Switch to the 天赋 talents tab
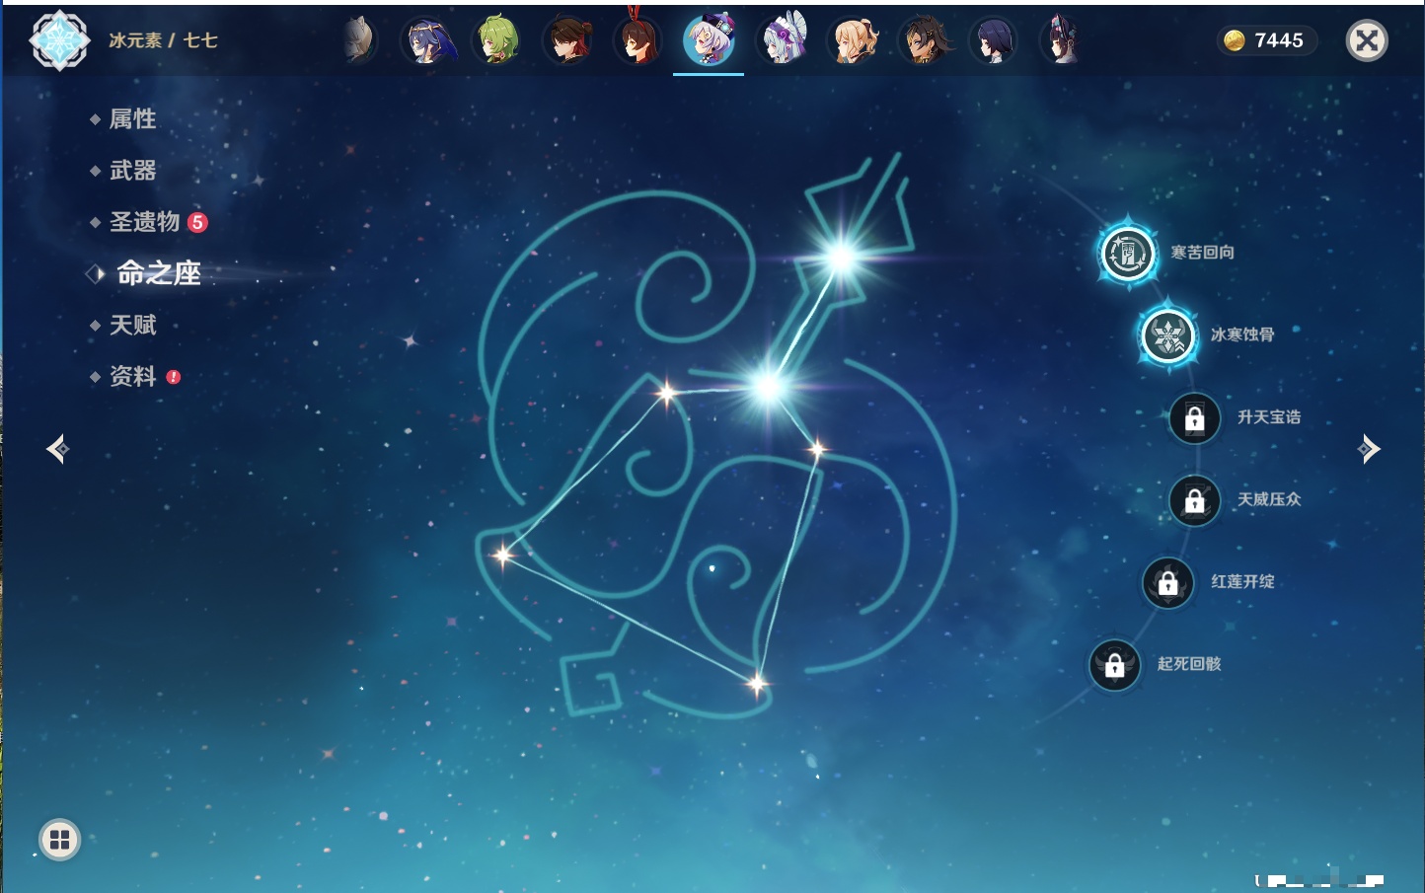 click(x=132, y=325)
